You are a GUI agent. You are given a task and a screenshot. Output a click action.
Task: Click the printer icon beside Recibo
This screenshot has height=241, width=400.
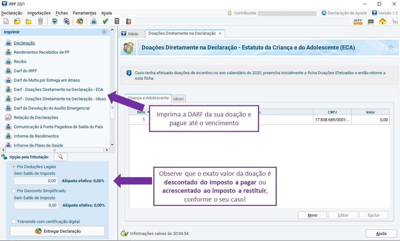click(x=8, y=62)
